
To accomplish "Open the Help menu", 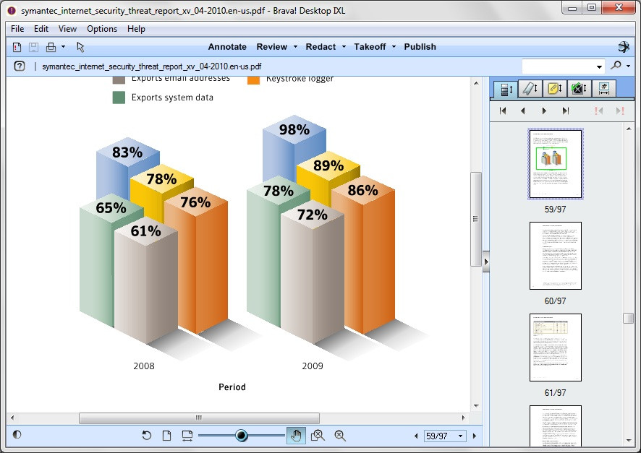I will tap(136, 29).
